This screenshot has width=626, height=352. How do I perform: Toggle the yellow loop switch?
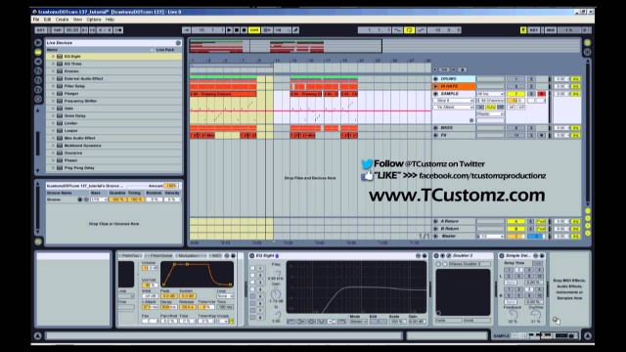(409, 30)
